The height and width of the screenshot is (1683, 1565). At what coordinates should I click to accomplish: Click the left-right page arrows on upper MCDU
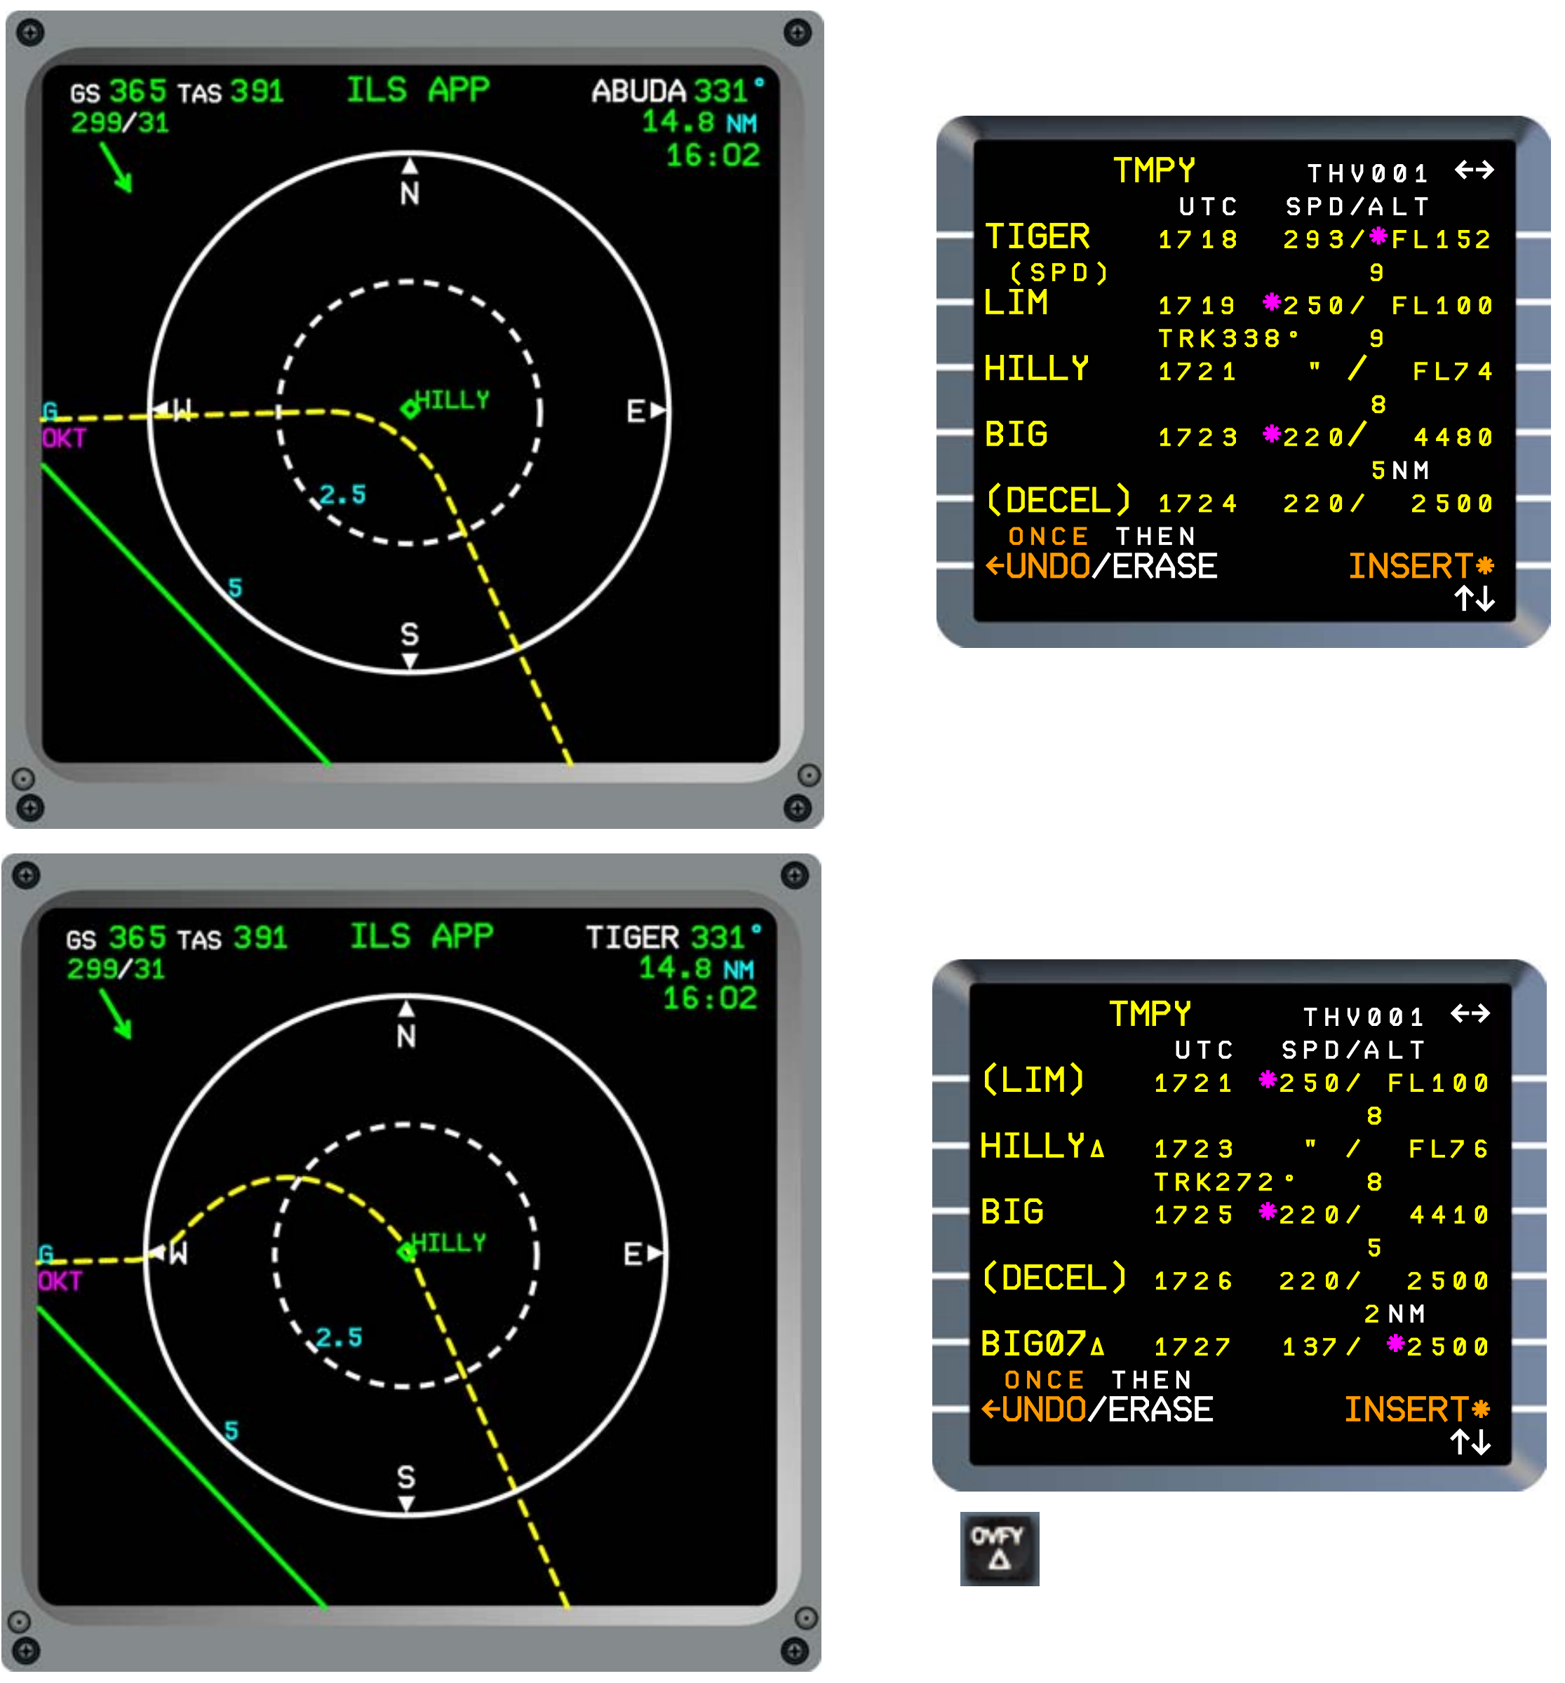coord(1475,170)
